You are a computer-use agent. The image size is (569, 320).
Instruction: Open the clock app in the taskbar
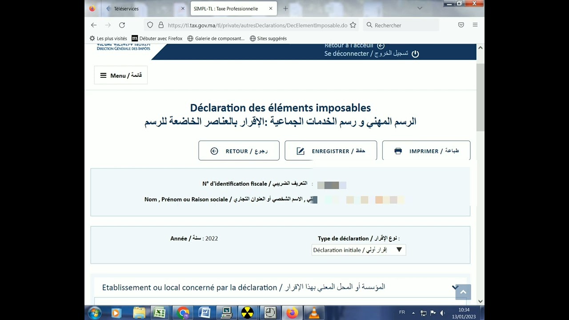click(x=270, y=313)
